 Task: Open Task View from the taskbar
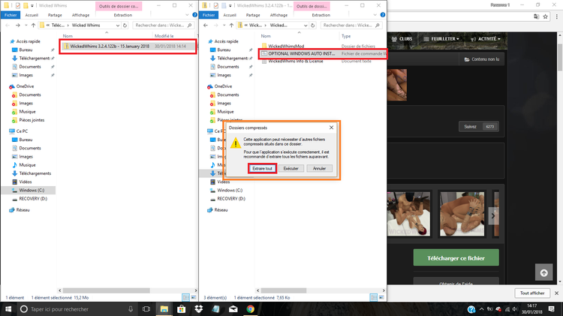tap(146, 308)
